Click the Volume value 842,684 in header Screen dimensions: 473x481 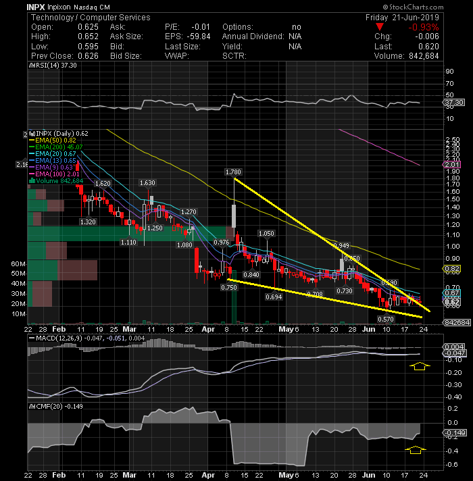point(424,56)
